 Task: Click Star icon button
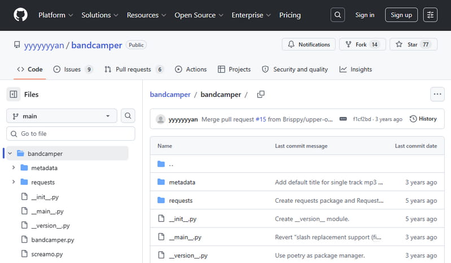399,44
